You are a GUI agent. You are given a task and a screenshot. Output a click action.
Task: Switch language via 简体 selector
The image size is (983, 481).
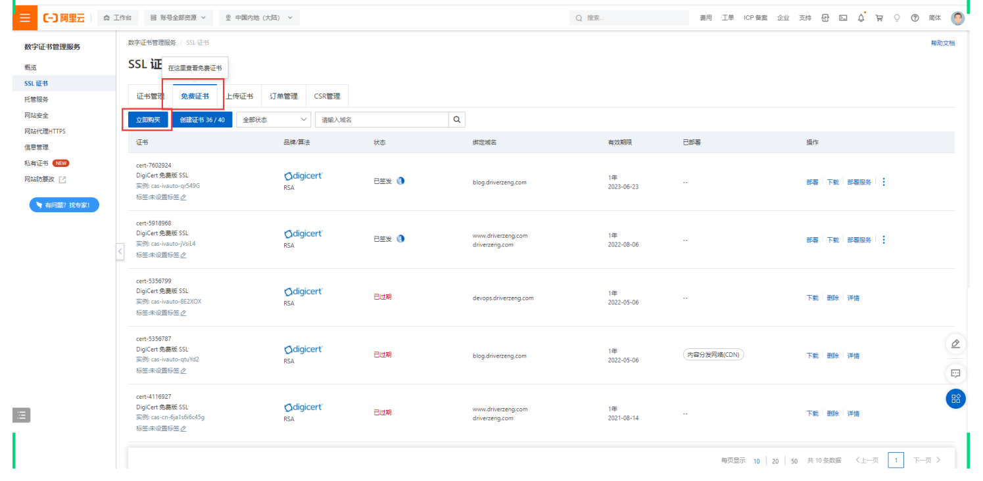point(935,18)
